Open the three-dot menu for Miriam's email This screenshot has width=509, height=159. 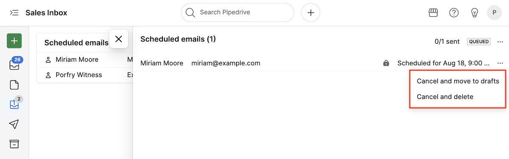(x=500, y=63)
